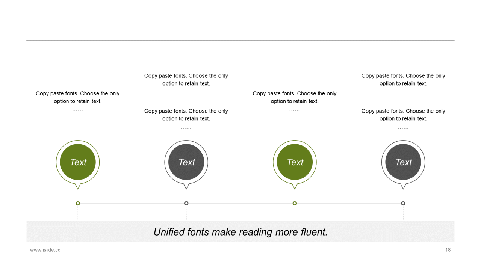
Task: Click the fourth gray timeline marker dot
Action: click(403, 203)
